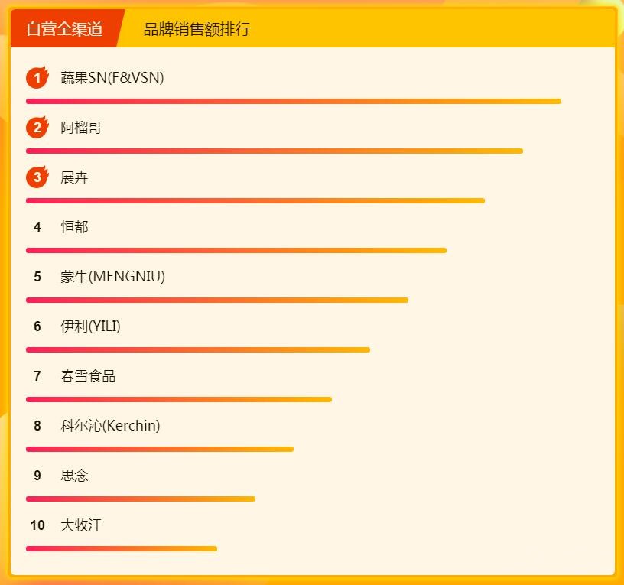Click the 品牌销售额排行 tab title
The height and width of the screenshot is (585, 624).
(x=197, y=29)
